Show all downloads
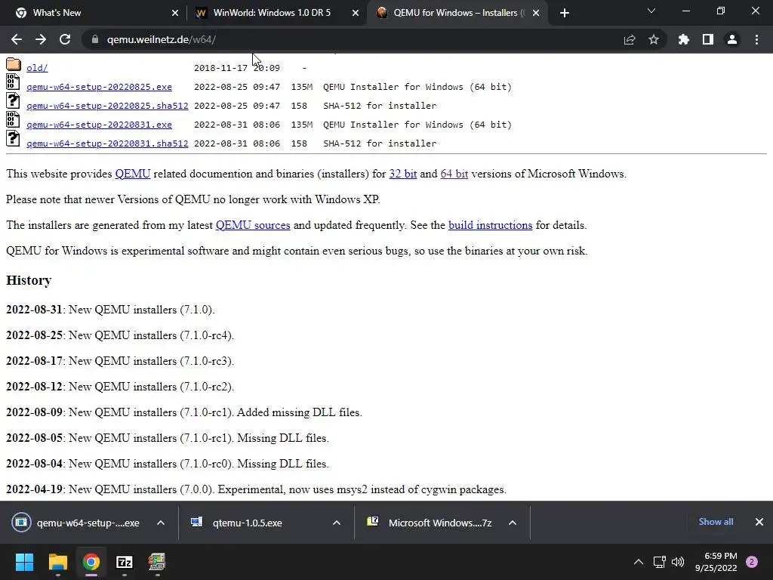Image resolution: width=773 pixels, height=580 pixels. coord(716,521)
